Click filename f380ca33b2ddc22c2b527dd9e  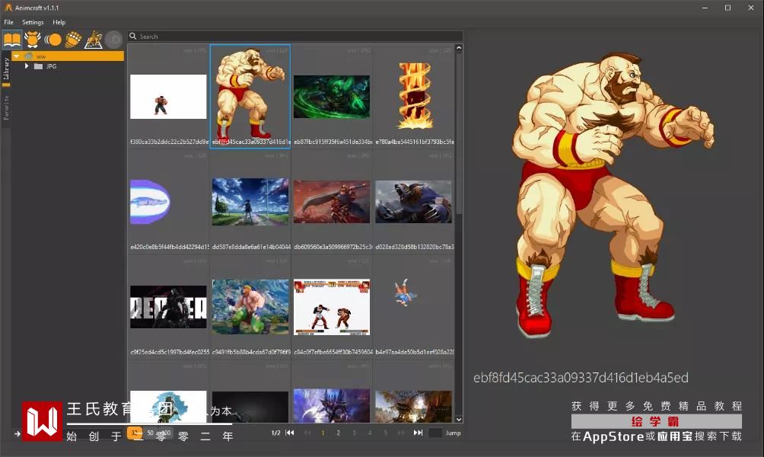click(169, 142)
